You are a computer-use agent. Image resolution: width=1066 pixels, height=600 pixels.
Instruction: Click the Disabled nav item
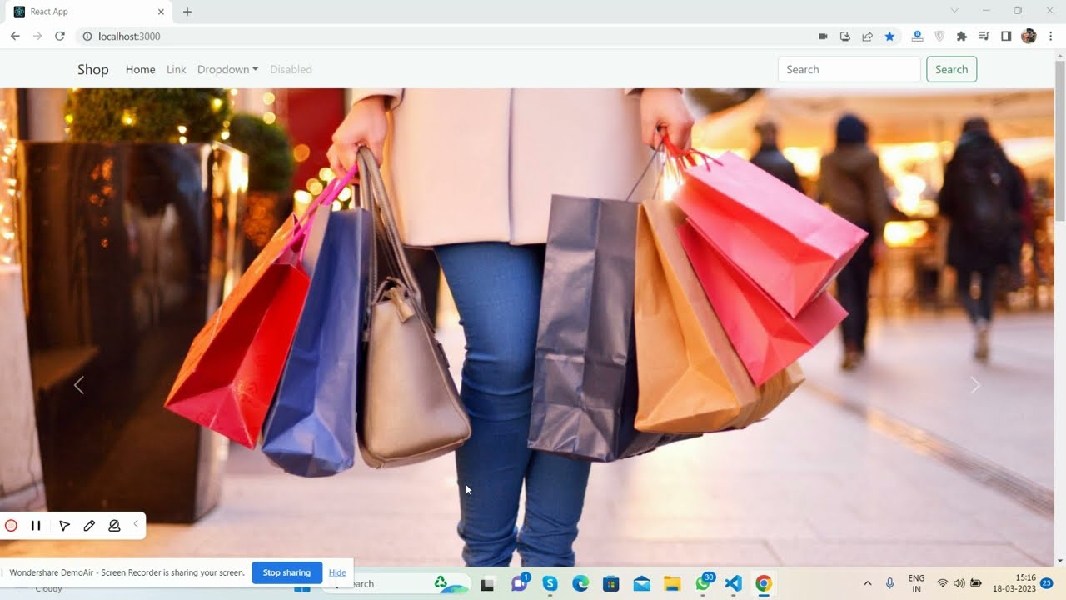291,69
